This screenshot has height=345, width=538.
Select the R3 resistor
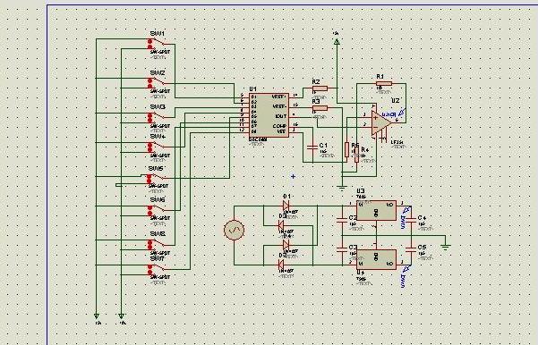tap(320, 108)
